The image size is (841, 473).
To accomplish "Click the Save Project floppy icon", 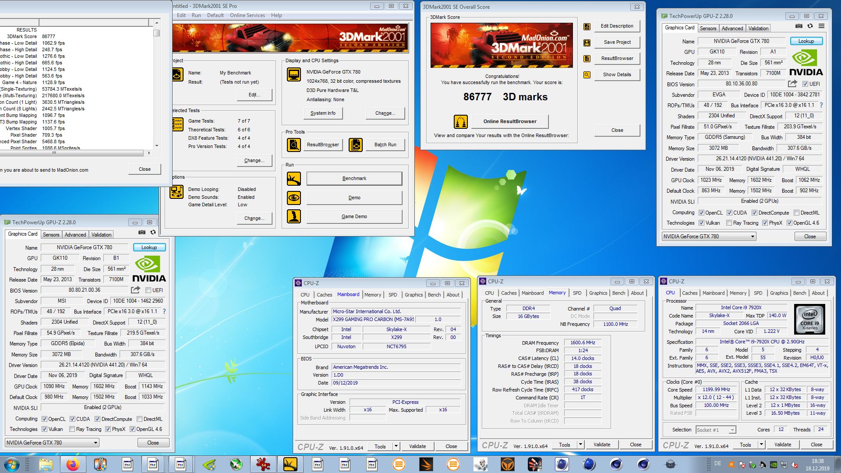I will [587, 42].
